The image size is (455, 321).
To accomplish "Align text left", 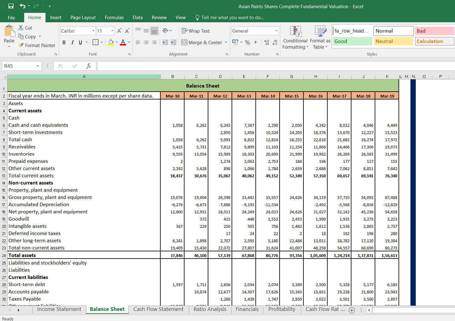I will 138,42.
